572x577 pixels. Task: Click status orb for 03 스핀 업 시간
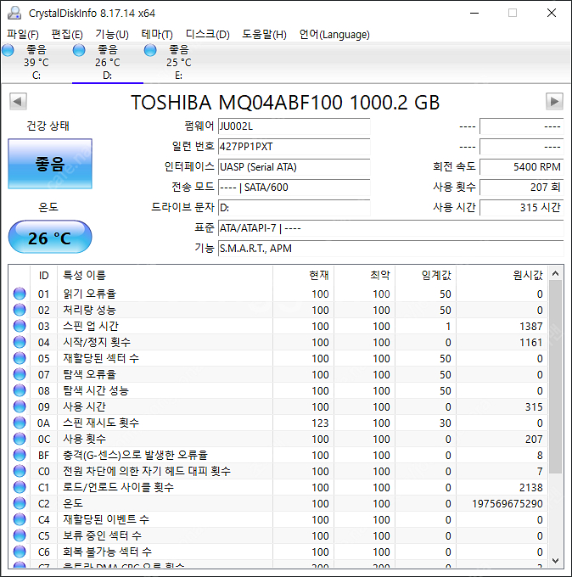tap(20, 326)
